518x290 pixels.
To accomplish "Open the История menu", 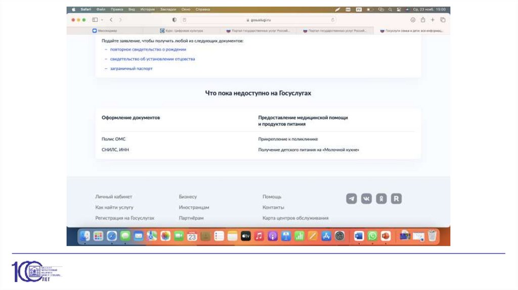I will [147, 10].
